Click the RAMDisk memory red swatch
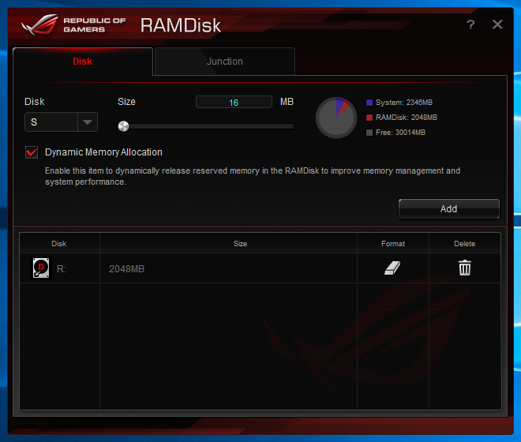This screenshot has height=442, width=521. 369,118
